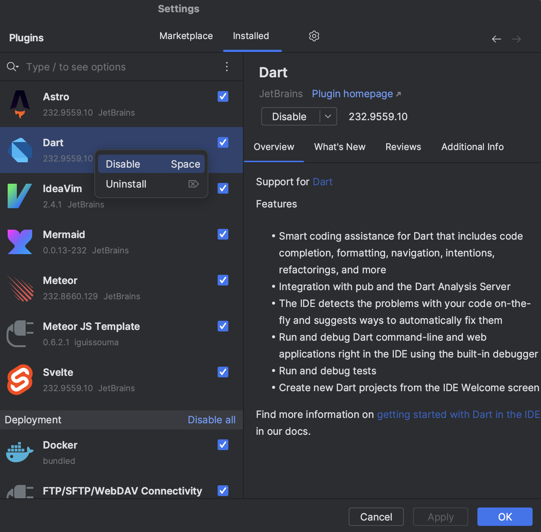Uncheck the Astro plugin checkbox
Viewport: 541px width, 532px height.
223,96
